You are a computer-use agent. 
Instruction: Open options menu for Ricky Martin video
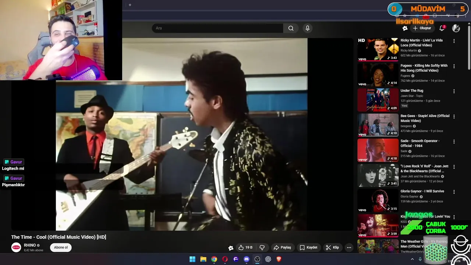454,41
